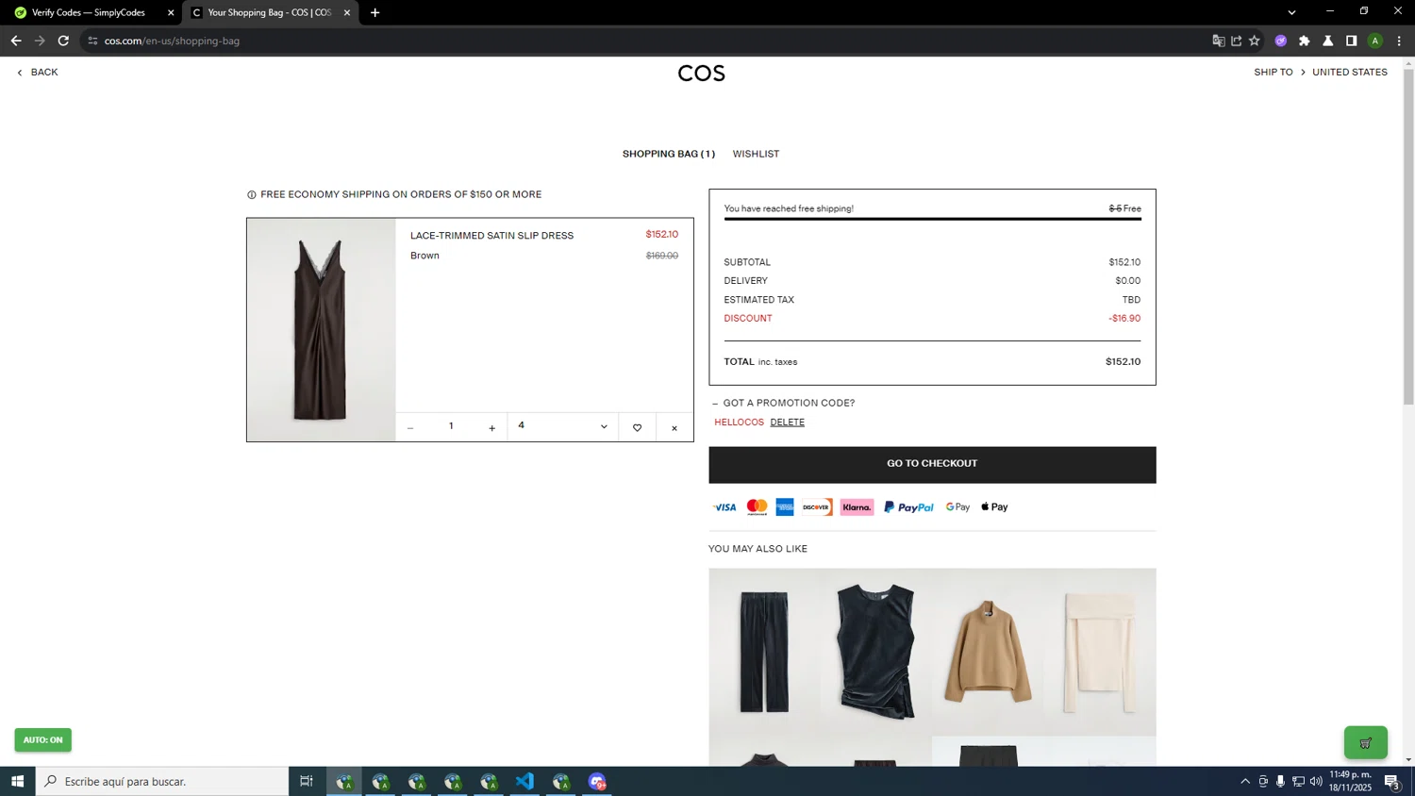The width and height of the screenshot is (1415, 796).
Task: Click the Mastercard payment icon
Action: click(x=757, y=507)
